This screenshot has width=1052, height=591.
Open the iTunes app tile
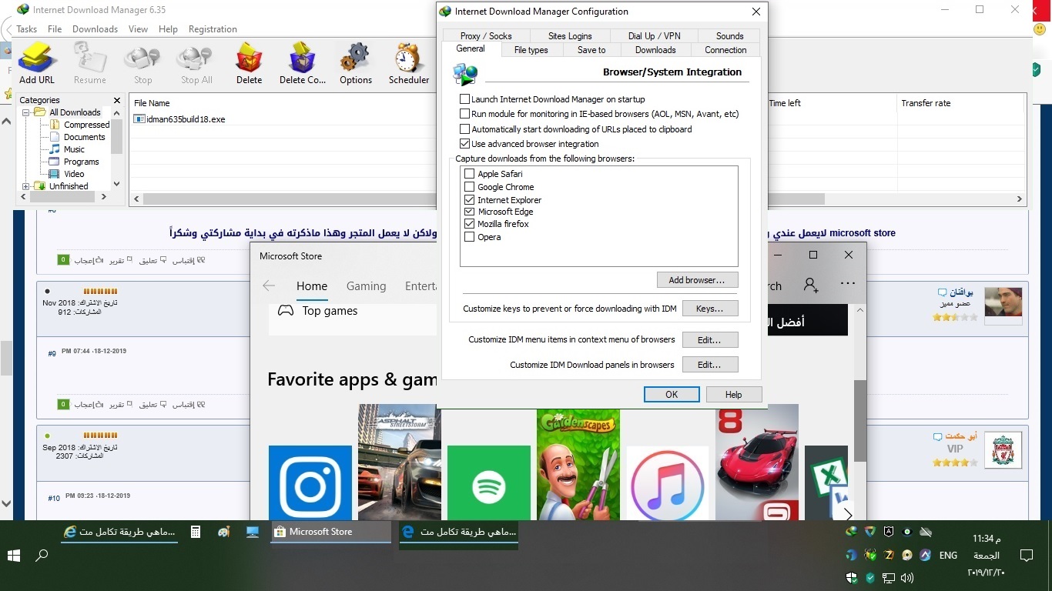[668, 482]
